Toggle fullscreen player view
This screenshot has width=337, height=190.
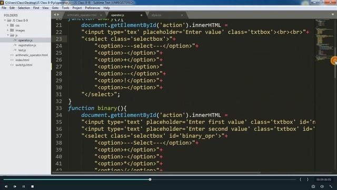(x=331, y=186)
